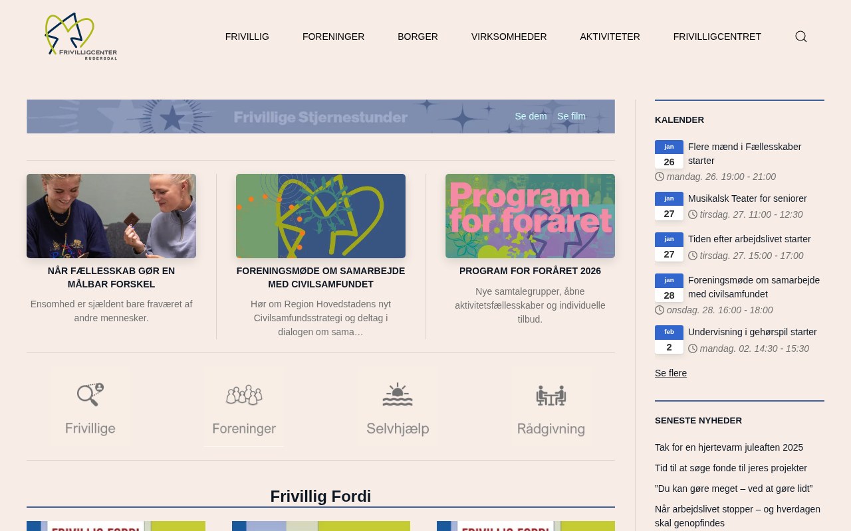Open the VIRKSOMHEDER navigation item
Image resolution: width=851 pixels, height=531 pixels.
tap(509, 37)
